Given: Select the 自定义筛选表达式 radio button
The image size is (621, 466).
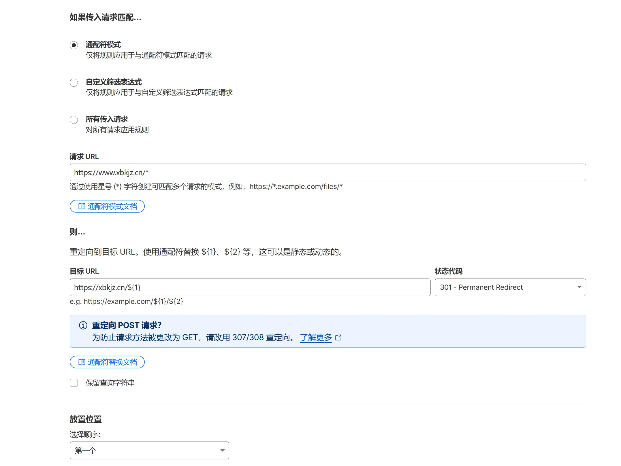Looking at the screenshot, I should (74, 83).
